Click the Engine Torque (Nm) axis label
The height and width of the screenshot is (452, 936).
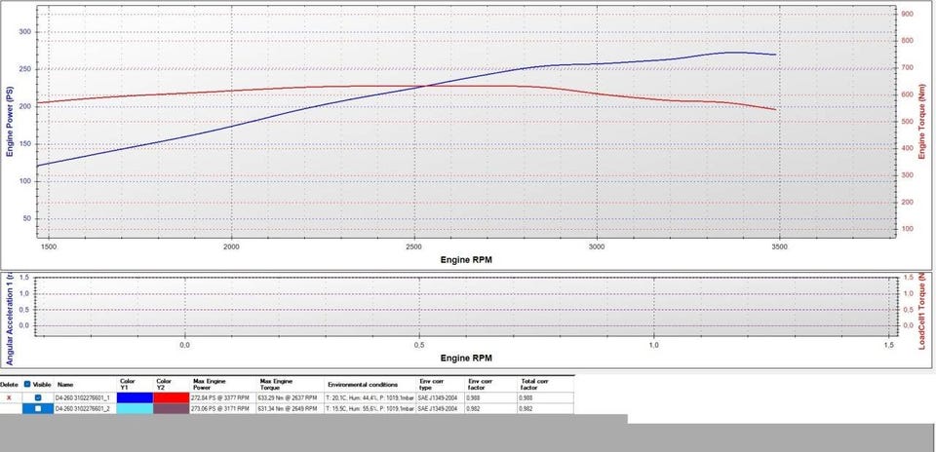coord(921,122)
